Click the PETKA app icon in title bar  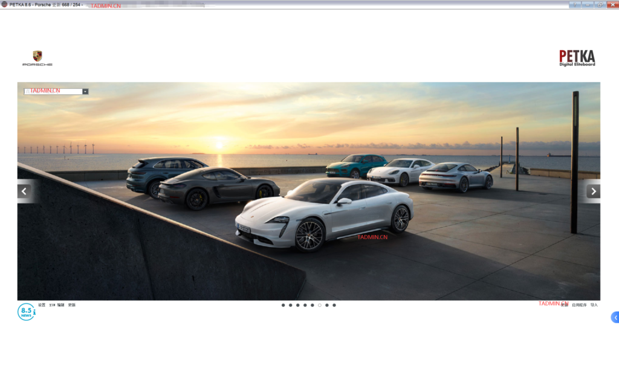[4, 4]
